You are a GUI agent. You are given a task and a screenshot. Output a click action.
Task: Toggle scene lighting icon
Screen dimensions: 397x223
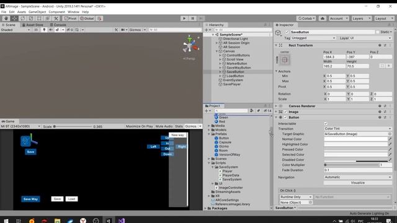[44, 30]
